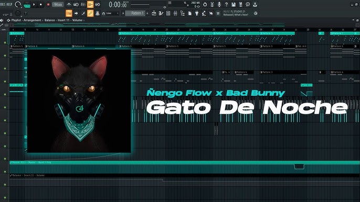360x202 pixels.
Task: Open the piano roll icon
Action: click(161, 13)
